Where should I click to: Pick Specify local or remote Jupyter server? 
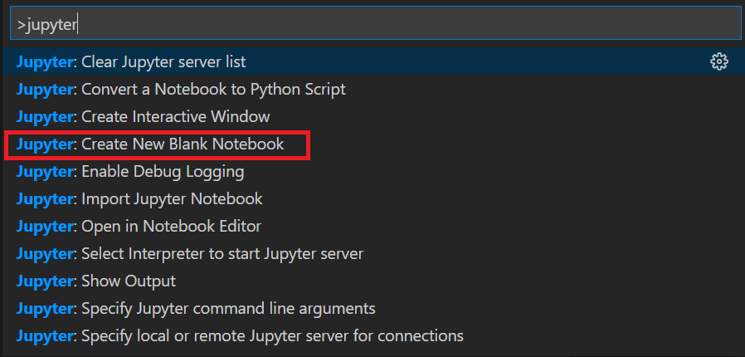(x=372, y=336)
